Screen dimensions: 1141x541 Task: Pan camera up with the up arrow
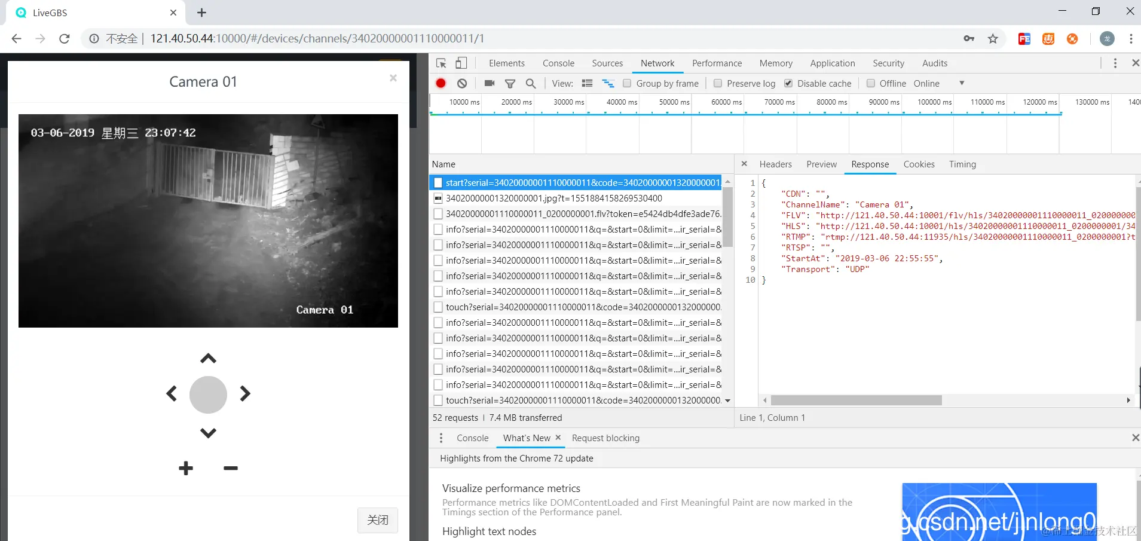208,359
